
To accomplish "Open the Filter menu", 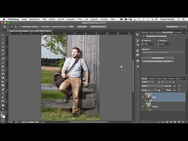I will (x=80, y=19).
